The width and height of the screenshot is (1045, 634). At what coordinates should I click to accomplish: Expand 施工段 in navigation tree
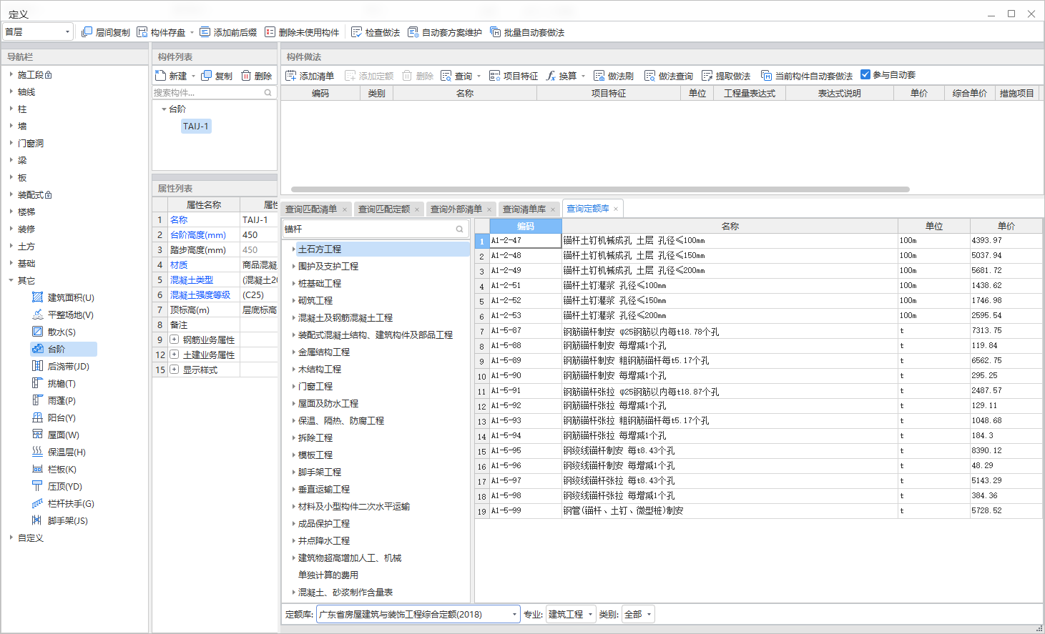(11, 74)
